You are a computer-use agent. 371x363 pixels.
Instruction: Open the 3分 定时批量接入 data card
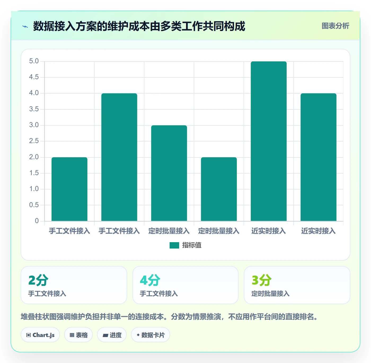[297, 285]
